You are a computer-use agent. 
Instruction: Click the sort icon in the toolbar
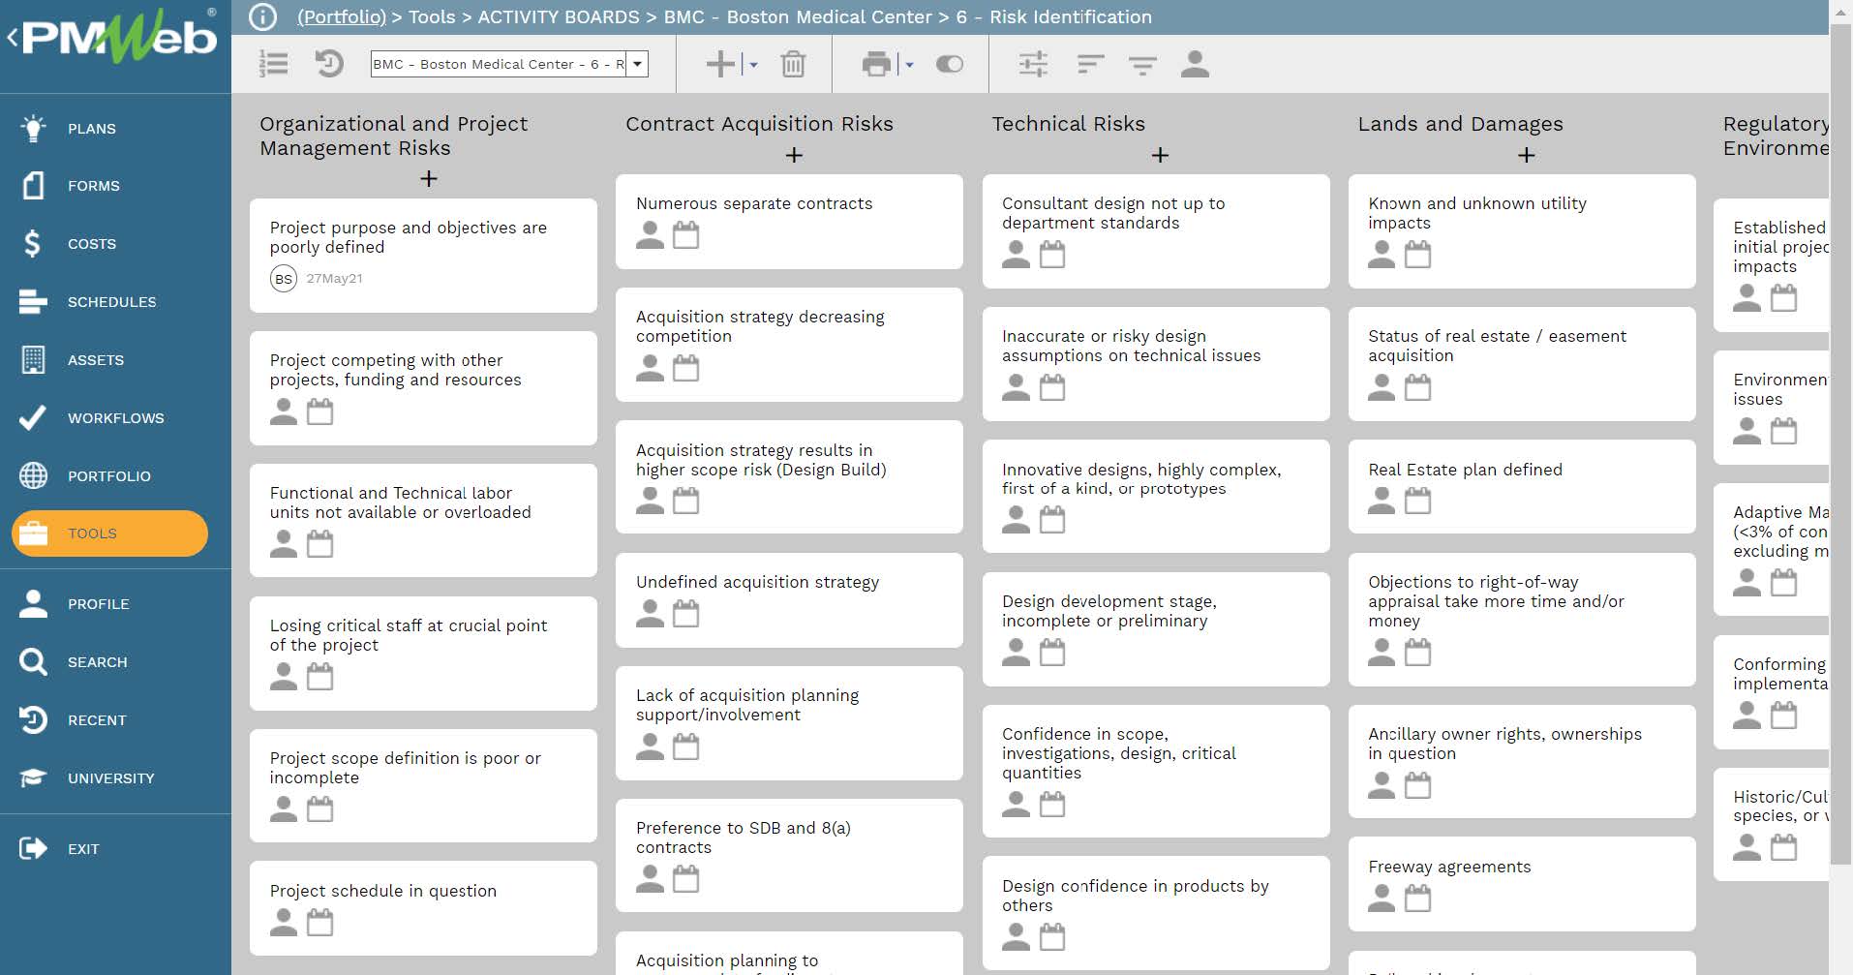pyautogui.click(x=1090, y=64)
